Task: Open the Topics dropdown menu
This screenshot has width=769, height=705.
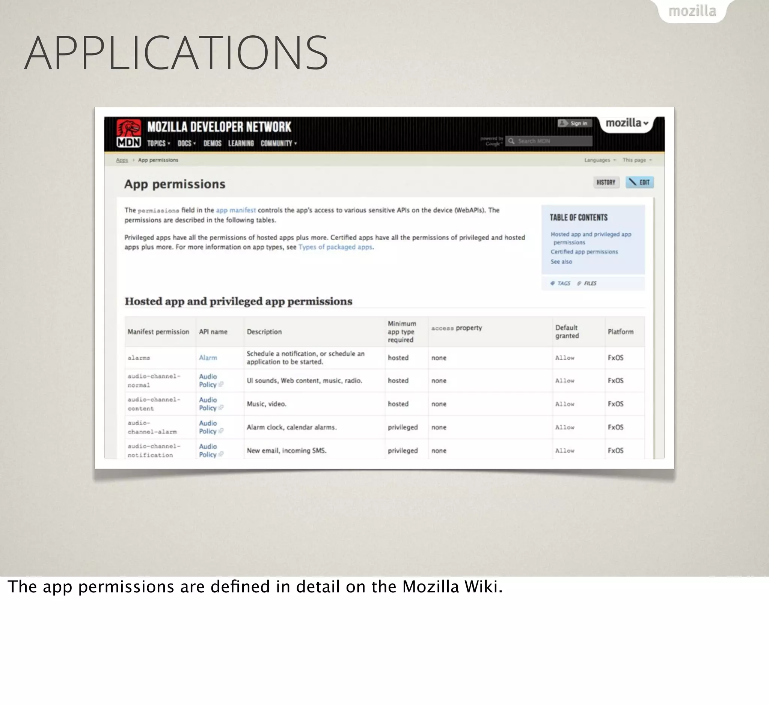Action: [x=158, y=143]
